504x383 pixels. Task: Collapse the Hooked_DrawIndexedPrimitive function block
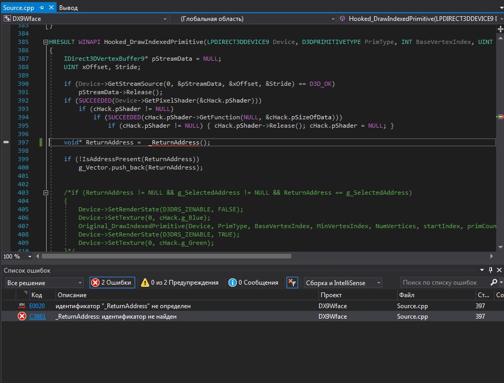pos(47,42)
